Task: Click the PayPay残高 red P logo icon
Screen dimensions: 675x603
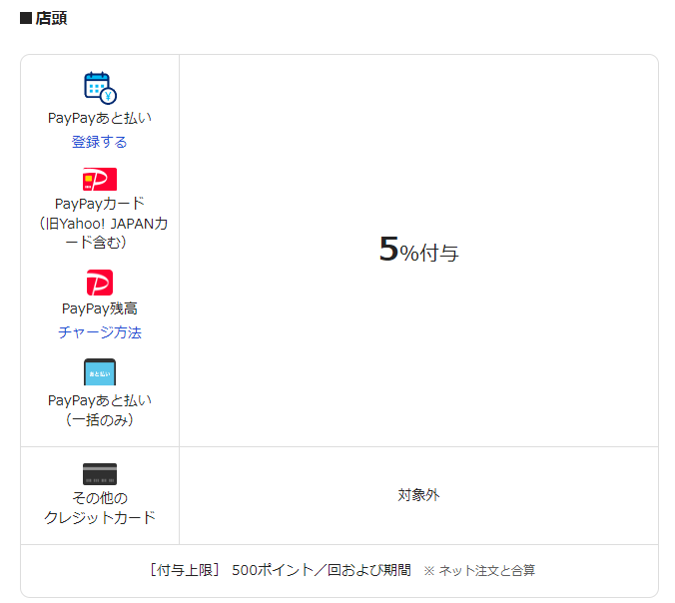Action: pos(100,283)
